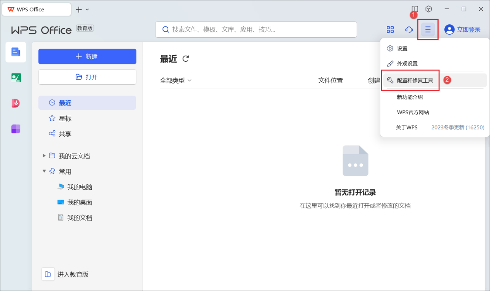Select the Documents app icon in sidebar
Viewport: 490px width, 291px height.
pos(16,52)
